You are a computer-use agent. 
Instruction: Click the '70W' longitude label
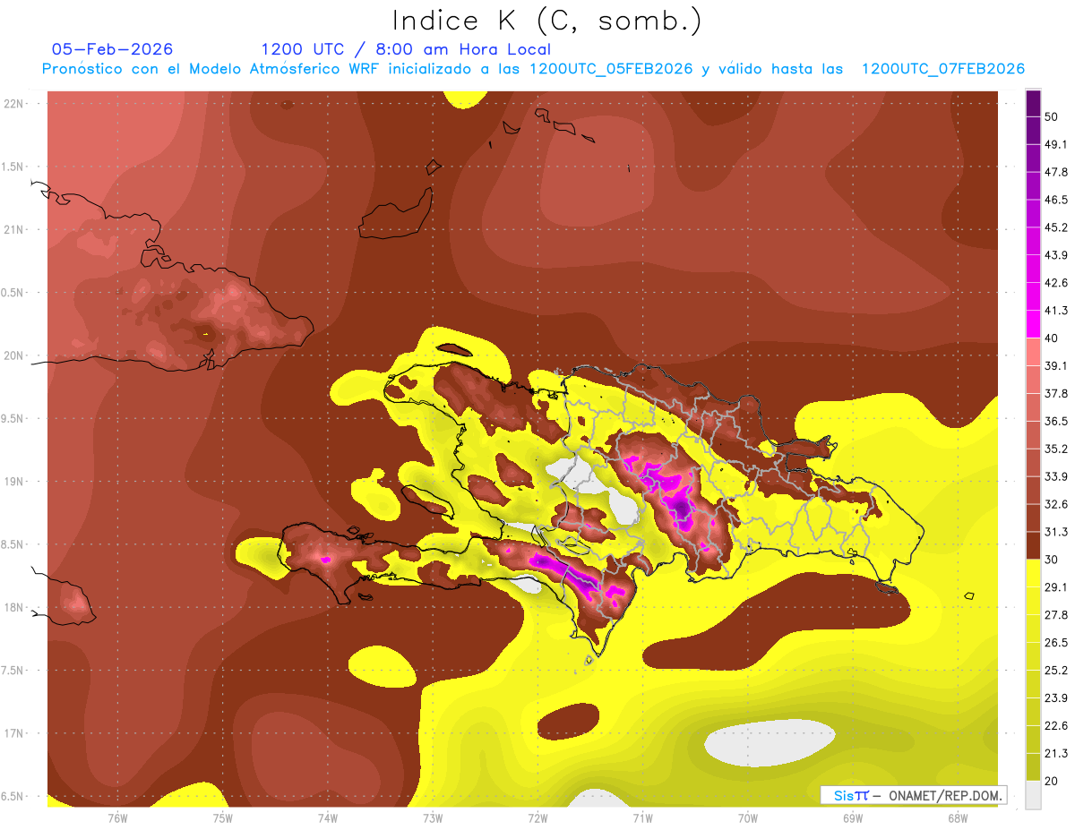(x=748, y=817)
